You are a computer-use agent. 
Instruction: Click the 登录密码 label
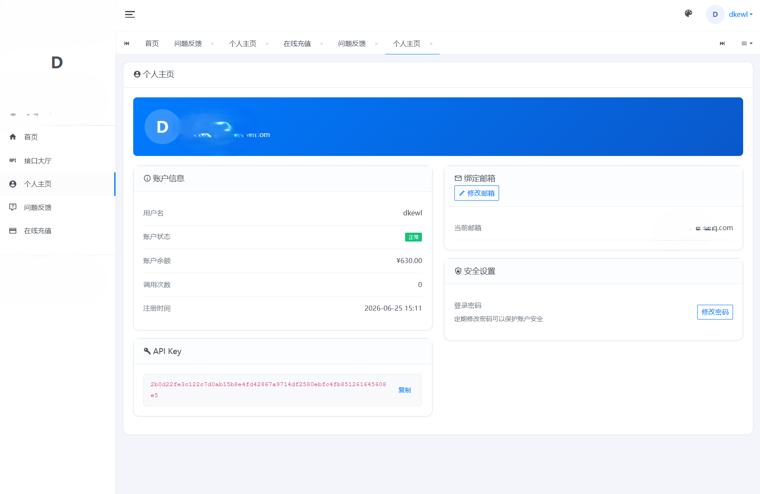tap(468, 305)
